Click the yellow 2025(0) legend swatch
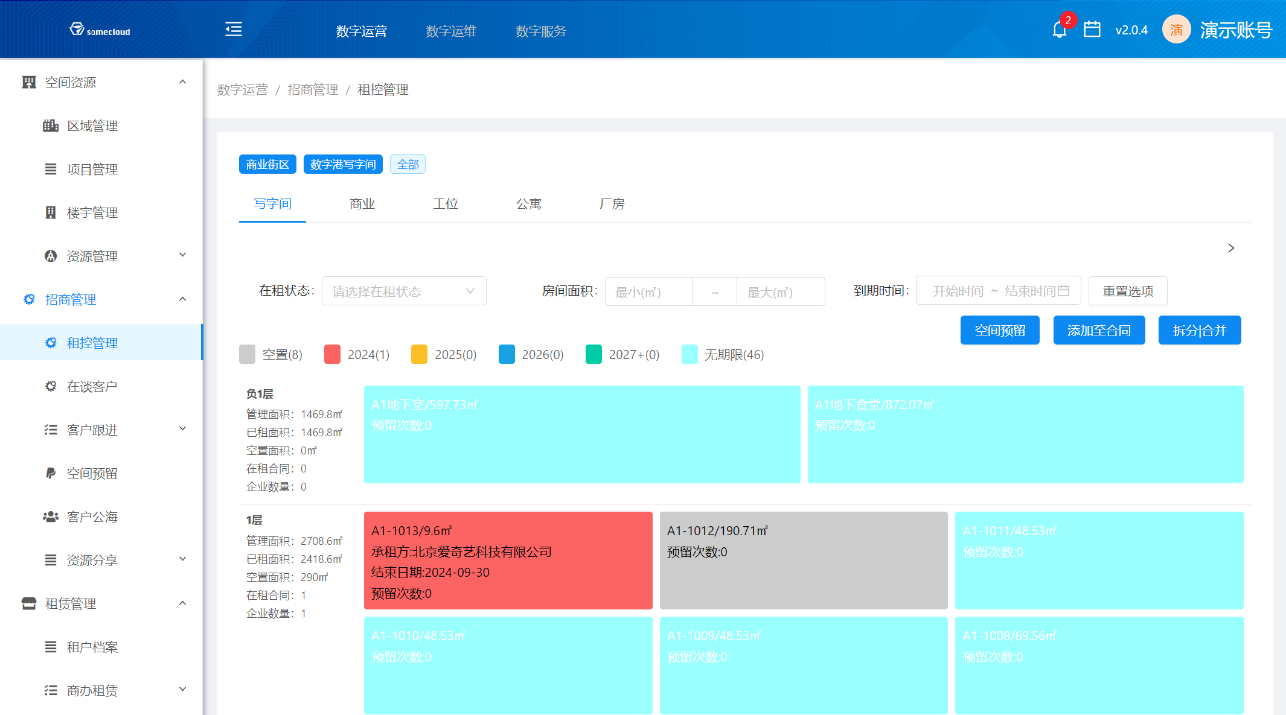 (x=419, y=354)
